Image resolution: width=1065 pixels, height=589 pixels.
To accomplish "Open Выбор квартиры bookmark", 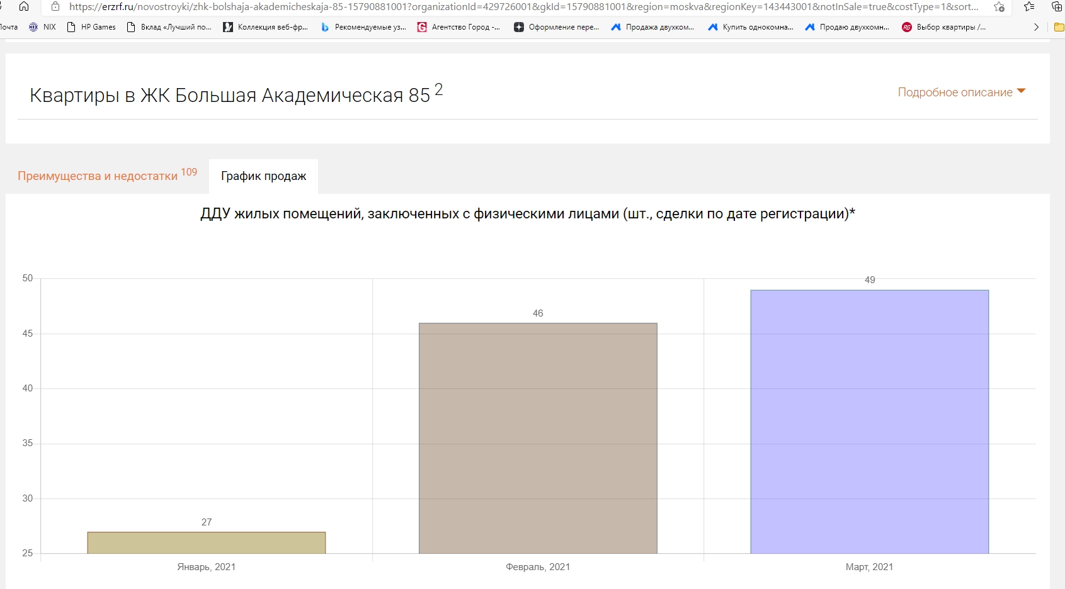I will [x=944, y=27].
